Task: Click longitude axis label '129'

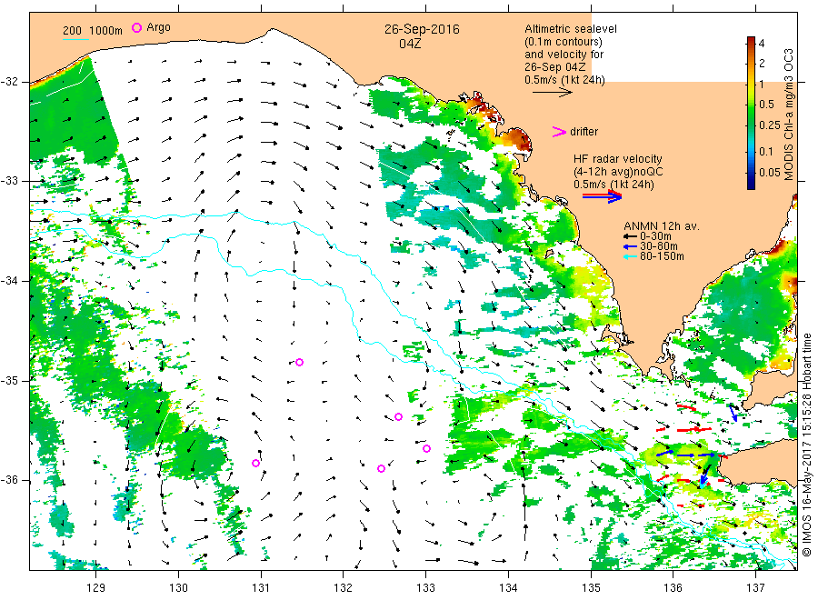Action: pos(96,588)
